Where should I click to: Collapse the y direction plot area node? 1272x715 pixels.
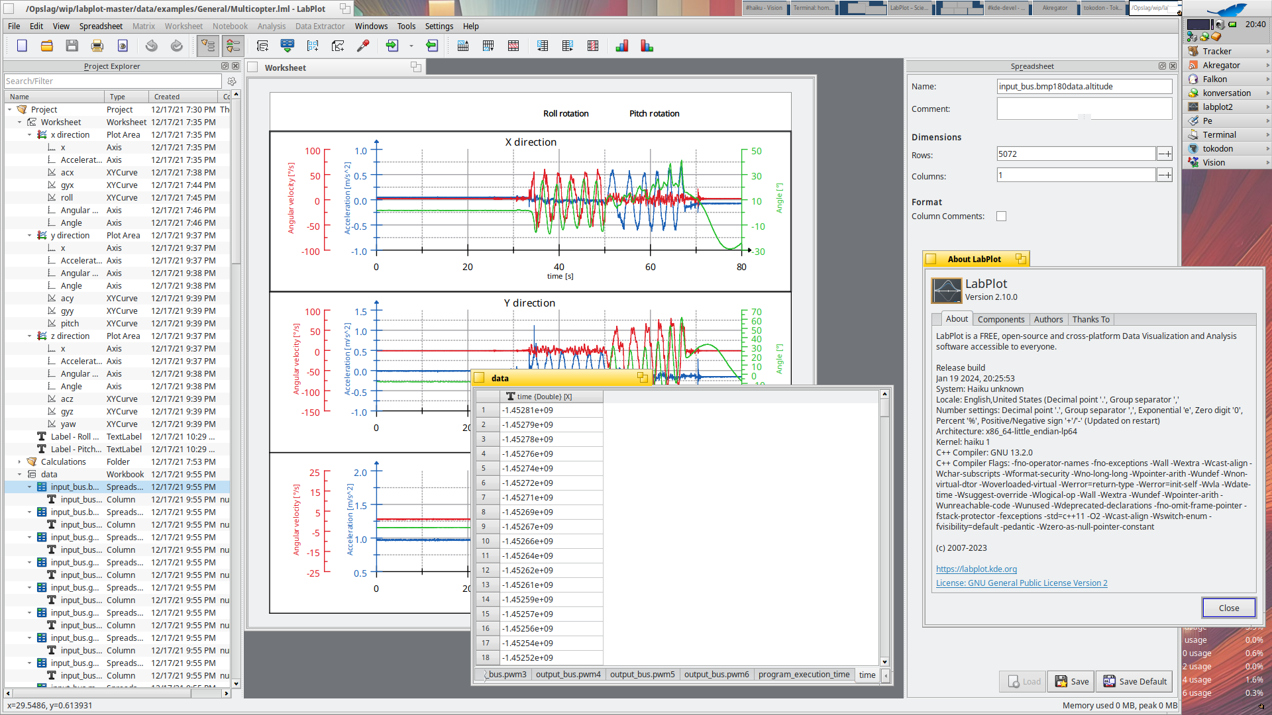tap(30, 236)
